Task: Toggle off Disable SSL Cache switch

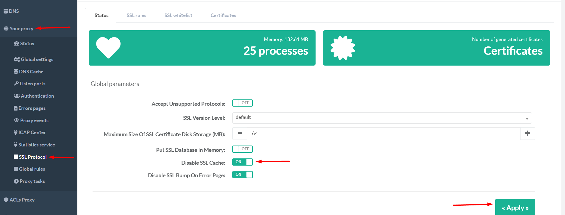Action: click(x=242, y=162)
